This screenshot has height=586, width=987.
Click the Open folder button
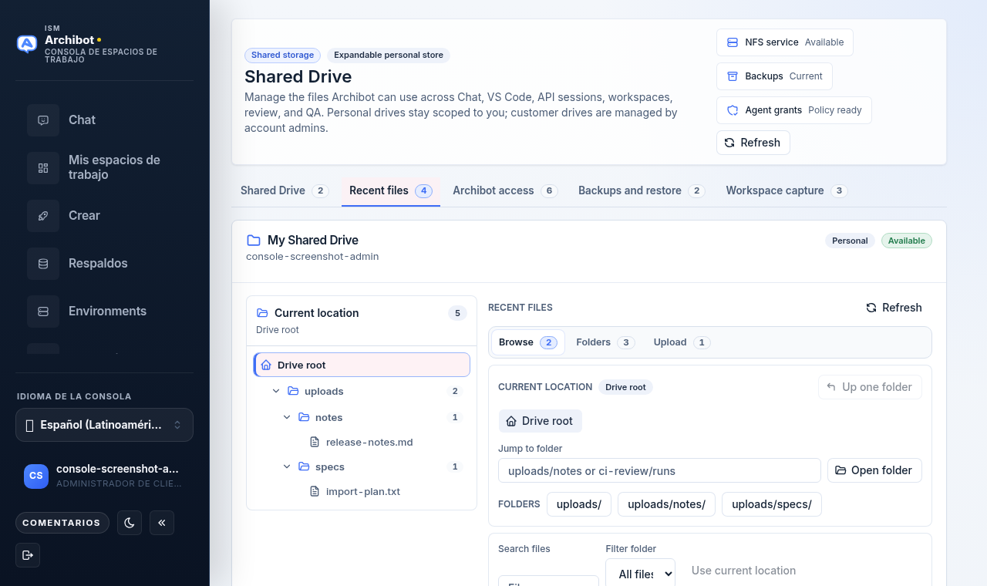click(874, 470)
